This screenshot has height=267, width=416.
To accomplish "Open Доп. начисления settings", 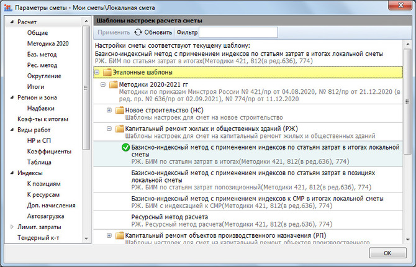I will [51, 206].
